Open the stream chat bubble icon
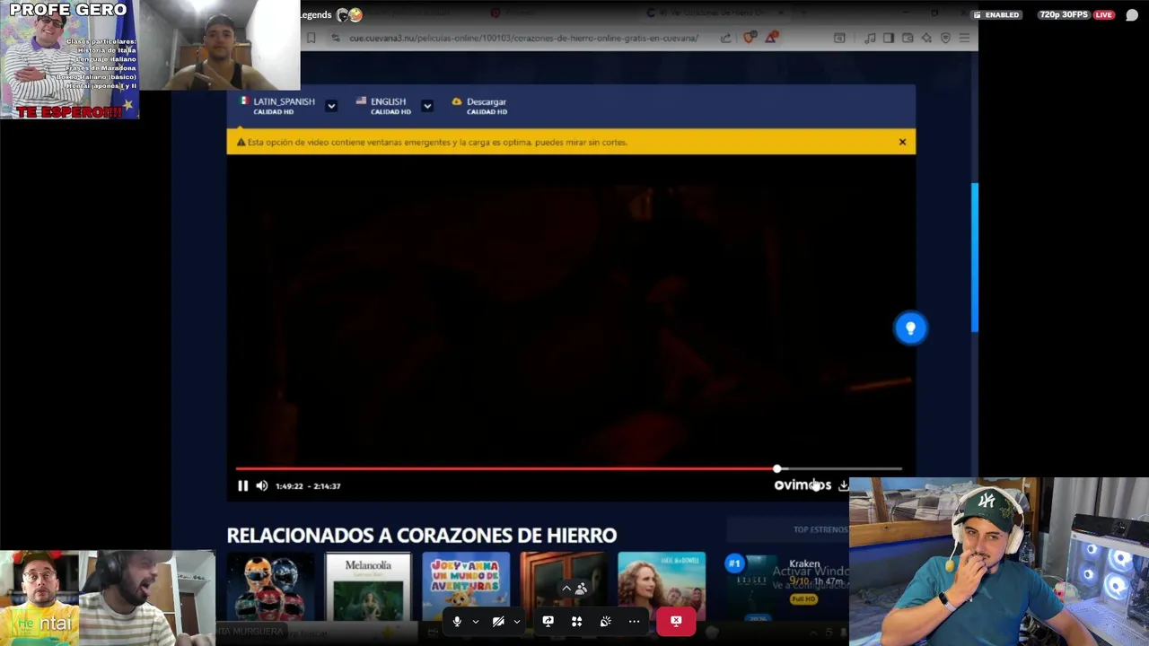 [1132, 14]
